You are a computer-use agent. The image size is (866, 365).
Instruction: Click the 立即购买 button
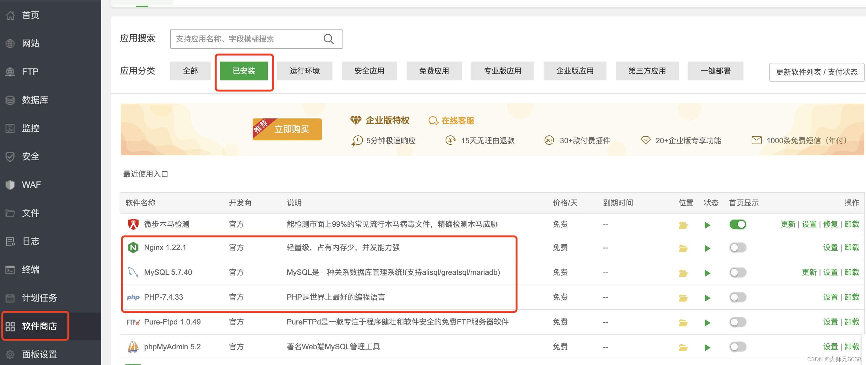287,129
